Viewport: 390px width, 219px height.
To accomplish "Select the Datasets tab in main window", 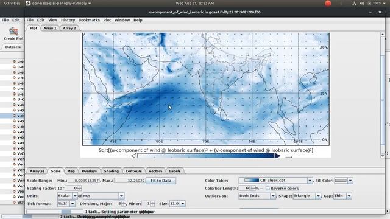I will (13, 47).
